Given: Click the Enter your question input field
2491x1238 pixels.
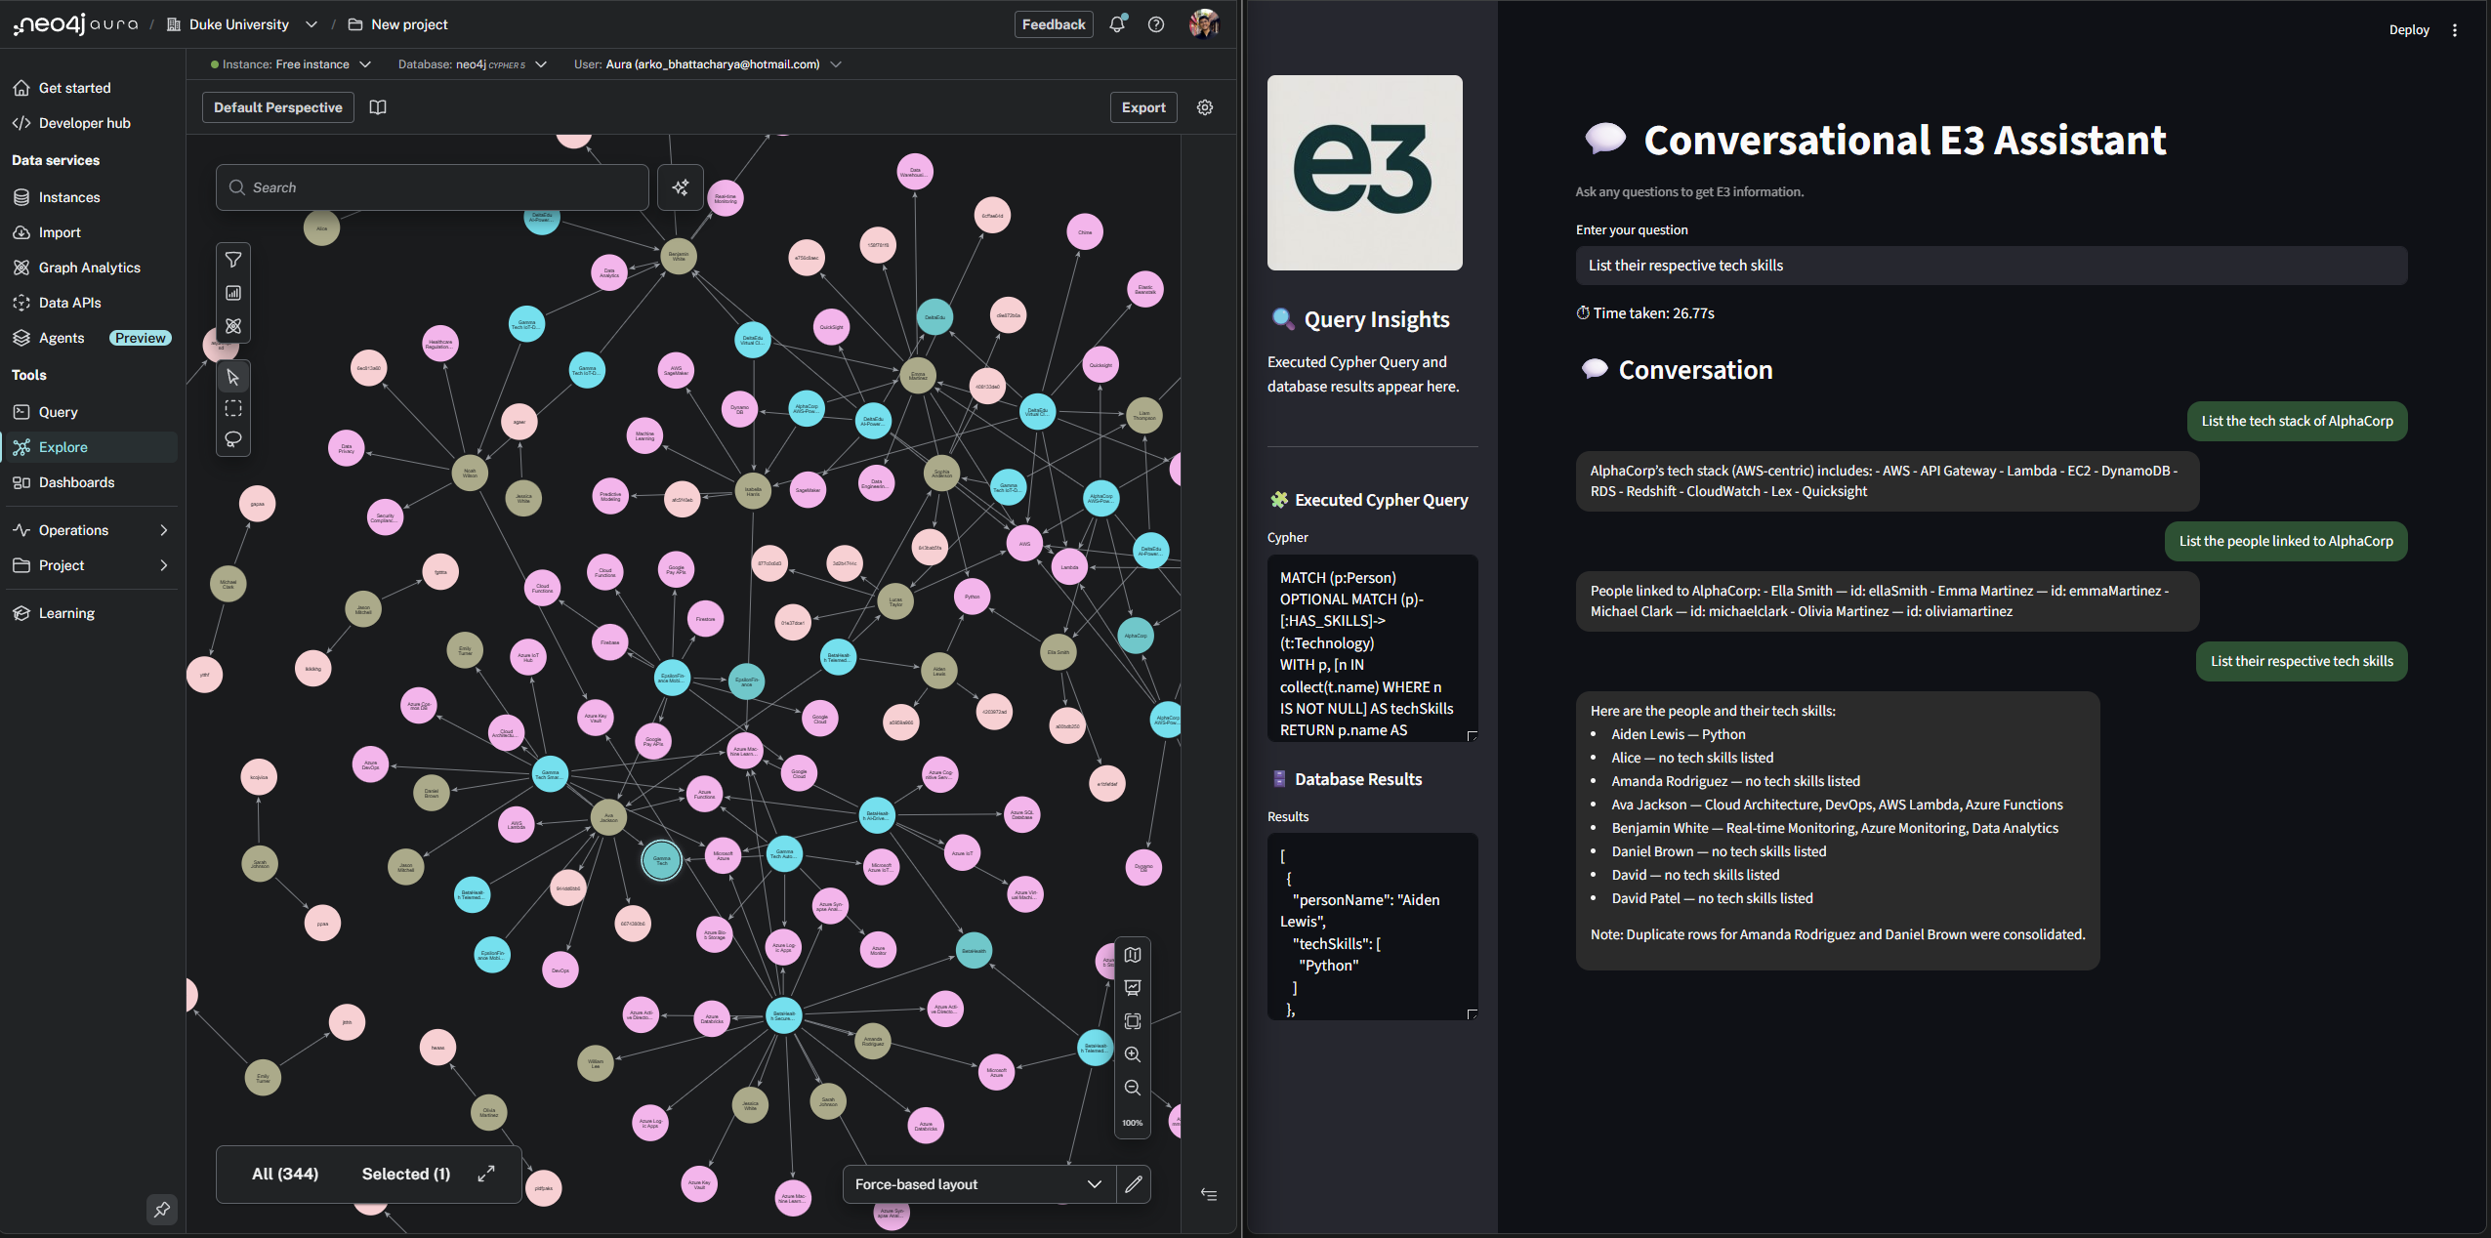Looking at the screenshot, I should pos(1990,266).
